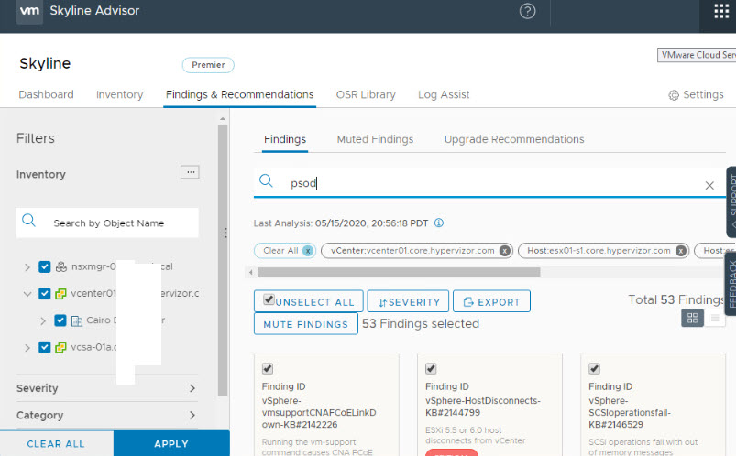This screenshot has height=456, width=736.
Task: Open the Feedback side tab
Action: click(731, 283)
